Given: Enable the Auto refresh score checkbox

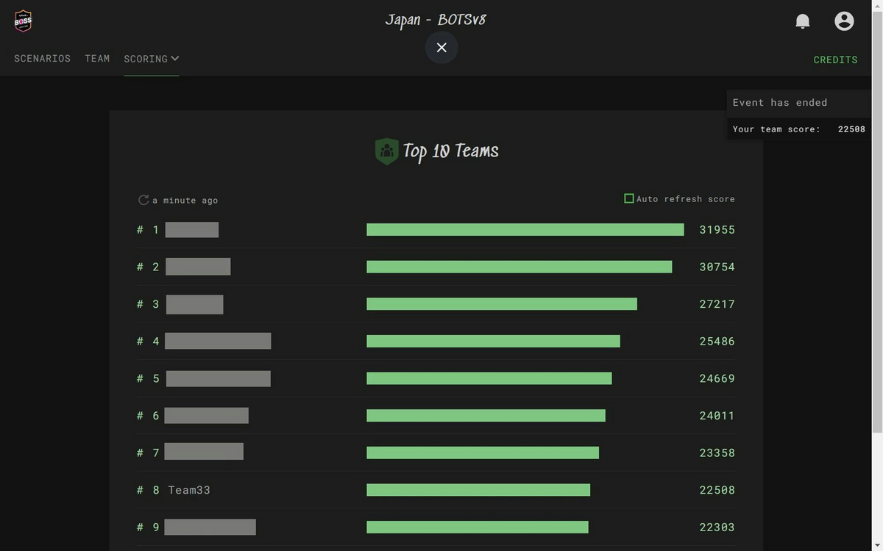Looking at the screenshot, I should [628, 198].
